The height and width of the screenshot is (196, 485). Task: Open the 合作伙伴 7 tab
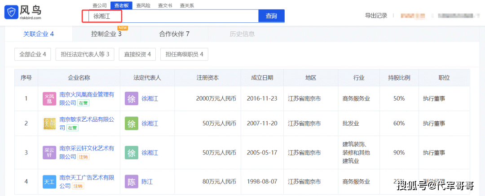[x=174, y=34]
